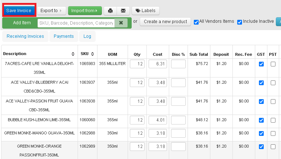Focus the SKU, Barcode, Description search field
Viewport: 281px width, 159px height.
pos(76,23)
